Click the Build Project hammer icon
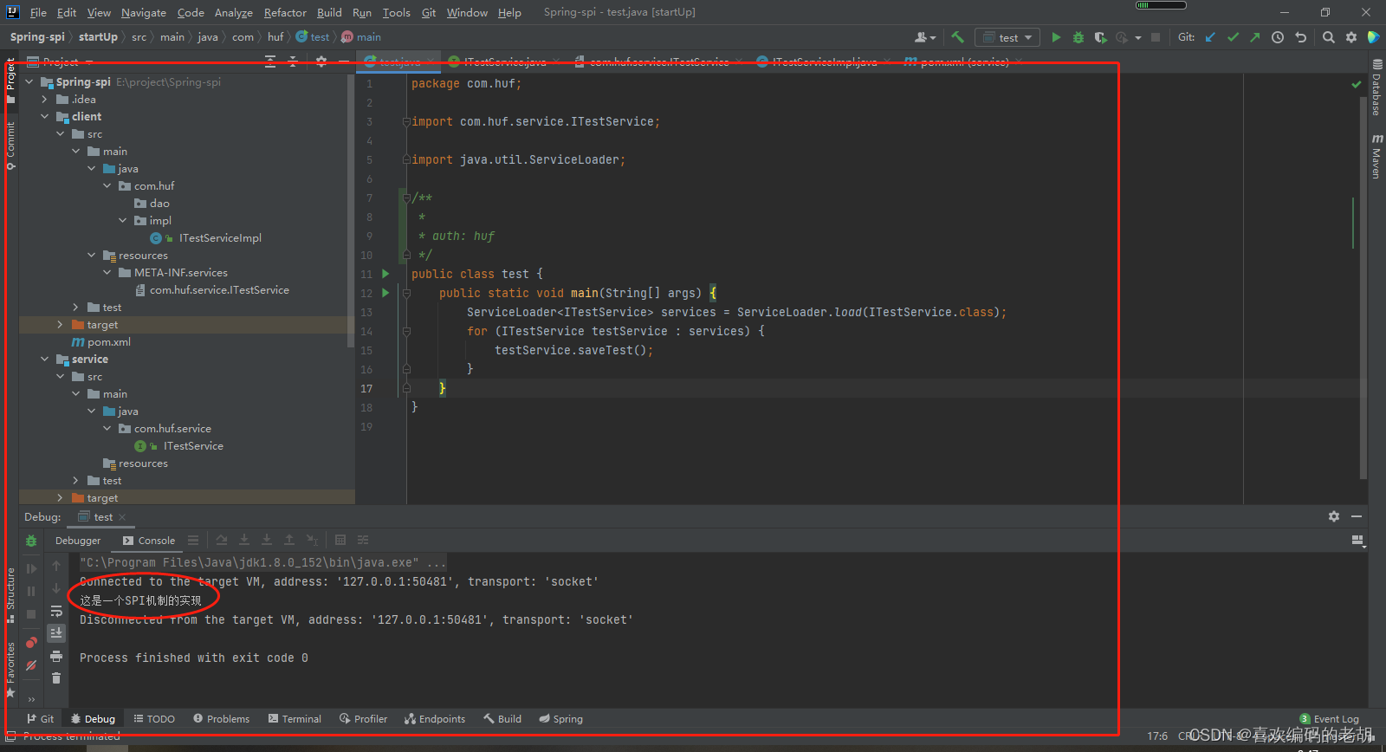Screen dimensions: 1386x752 pyautogui.click(x=957, y=37)
